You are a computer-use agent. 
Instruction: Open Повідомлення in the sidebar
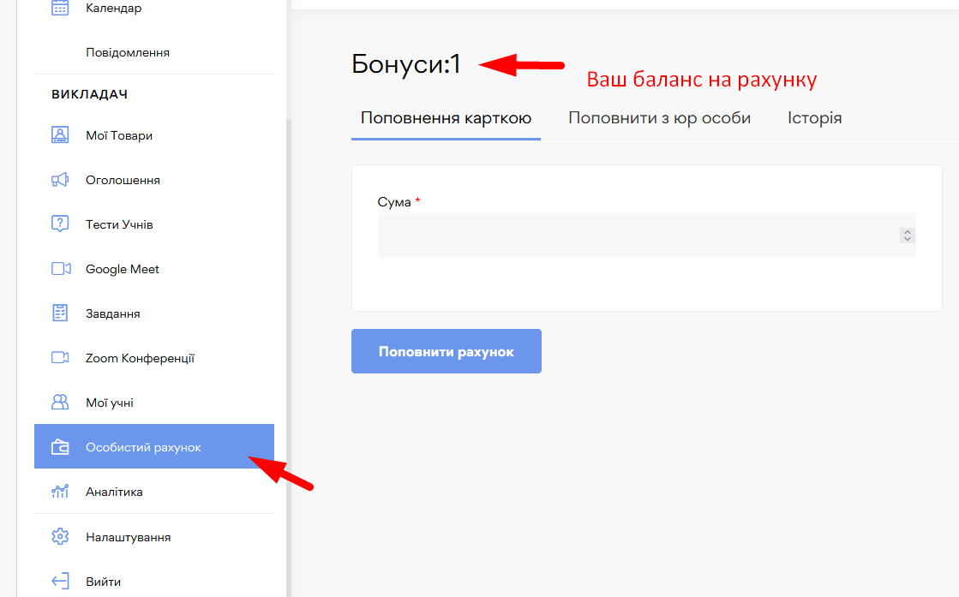(128, 52)
